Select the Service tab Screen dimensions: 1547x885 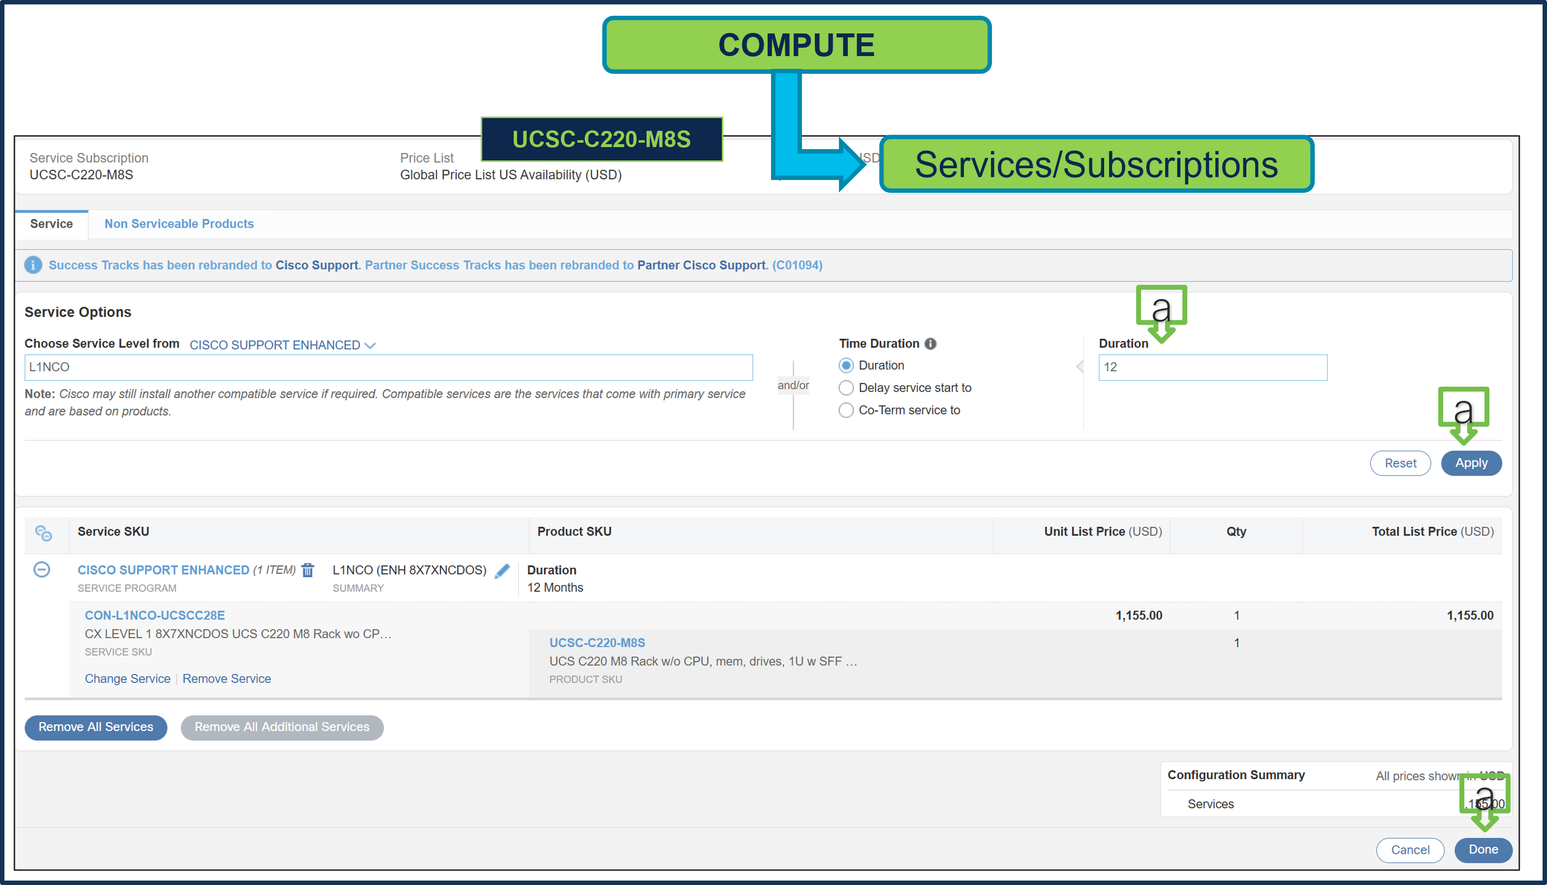pyautogui.click(x=51, y=224)
